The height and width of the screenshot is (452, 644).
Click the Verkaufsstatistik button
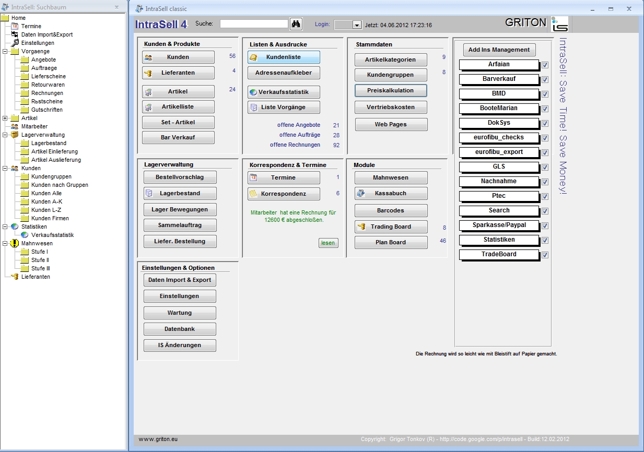284,92
